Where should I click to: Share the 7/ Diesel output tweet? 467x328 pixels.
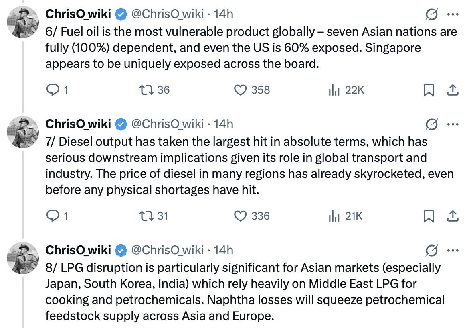(x=453, y=216)
